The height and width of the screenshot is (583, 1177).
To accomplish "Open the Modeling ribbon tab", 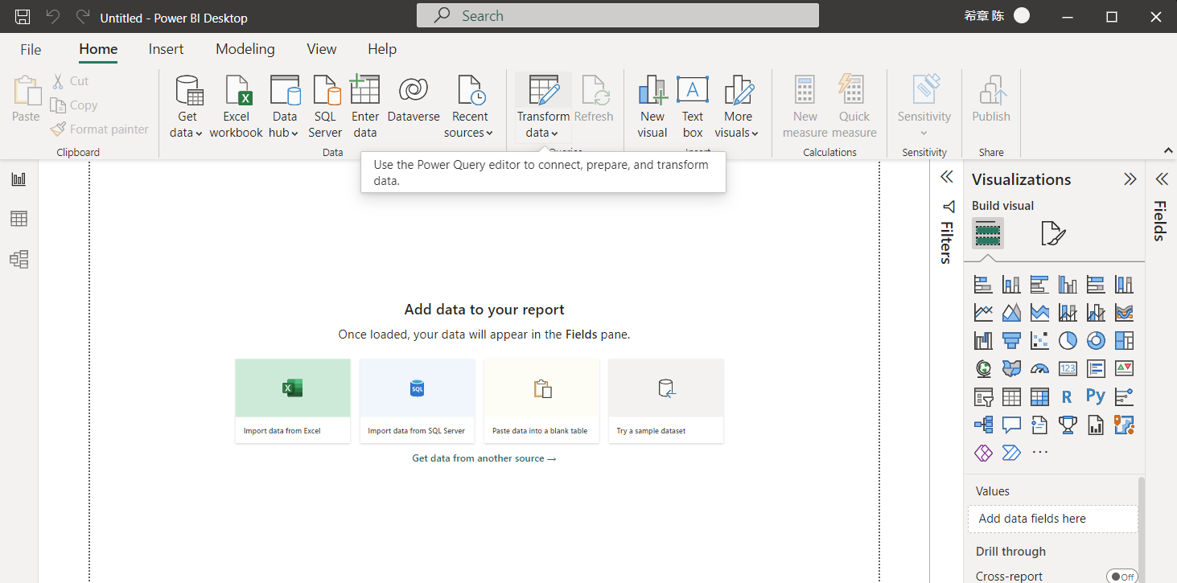I will pos(245,49).
